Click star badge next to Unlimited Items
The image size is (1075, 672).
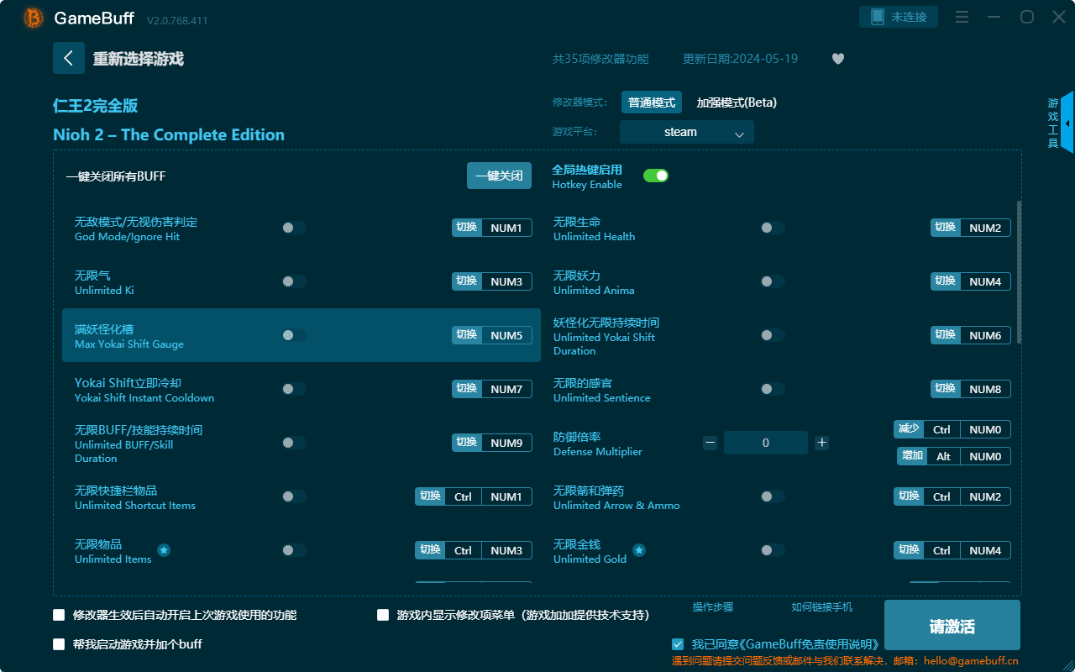[x=164, y=550]
